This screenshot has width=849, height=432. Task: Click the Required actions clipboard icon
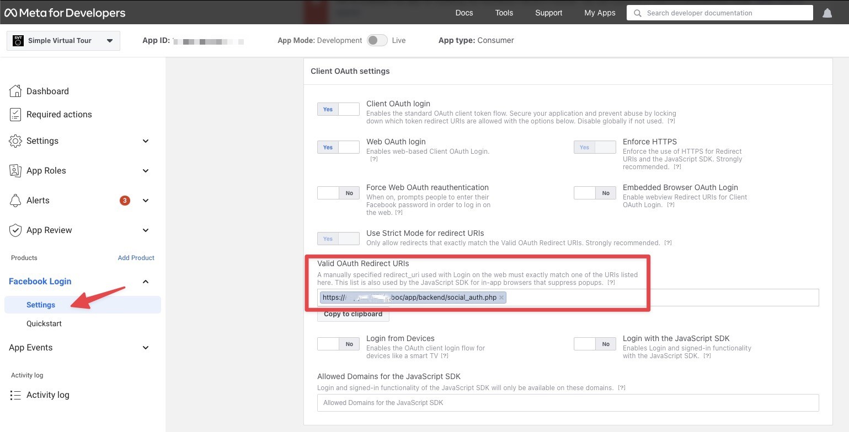[15, 114]
